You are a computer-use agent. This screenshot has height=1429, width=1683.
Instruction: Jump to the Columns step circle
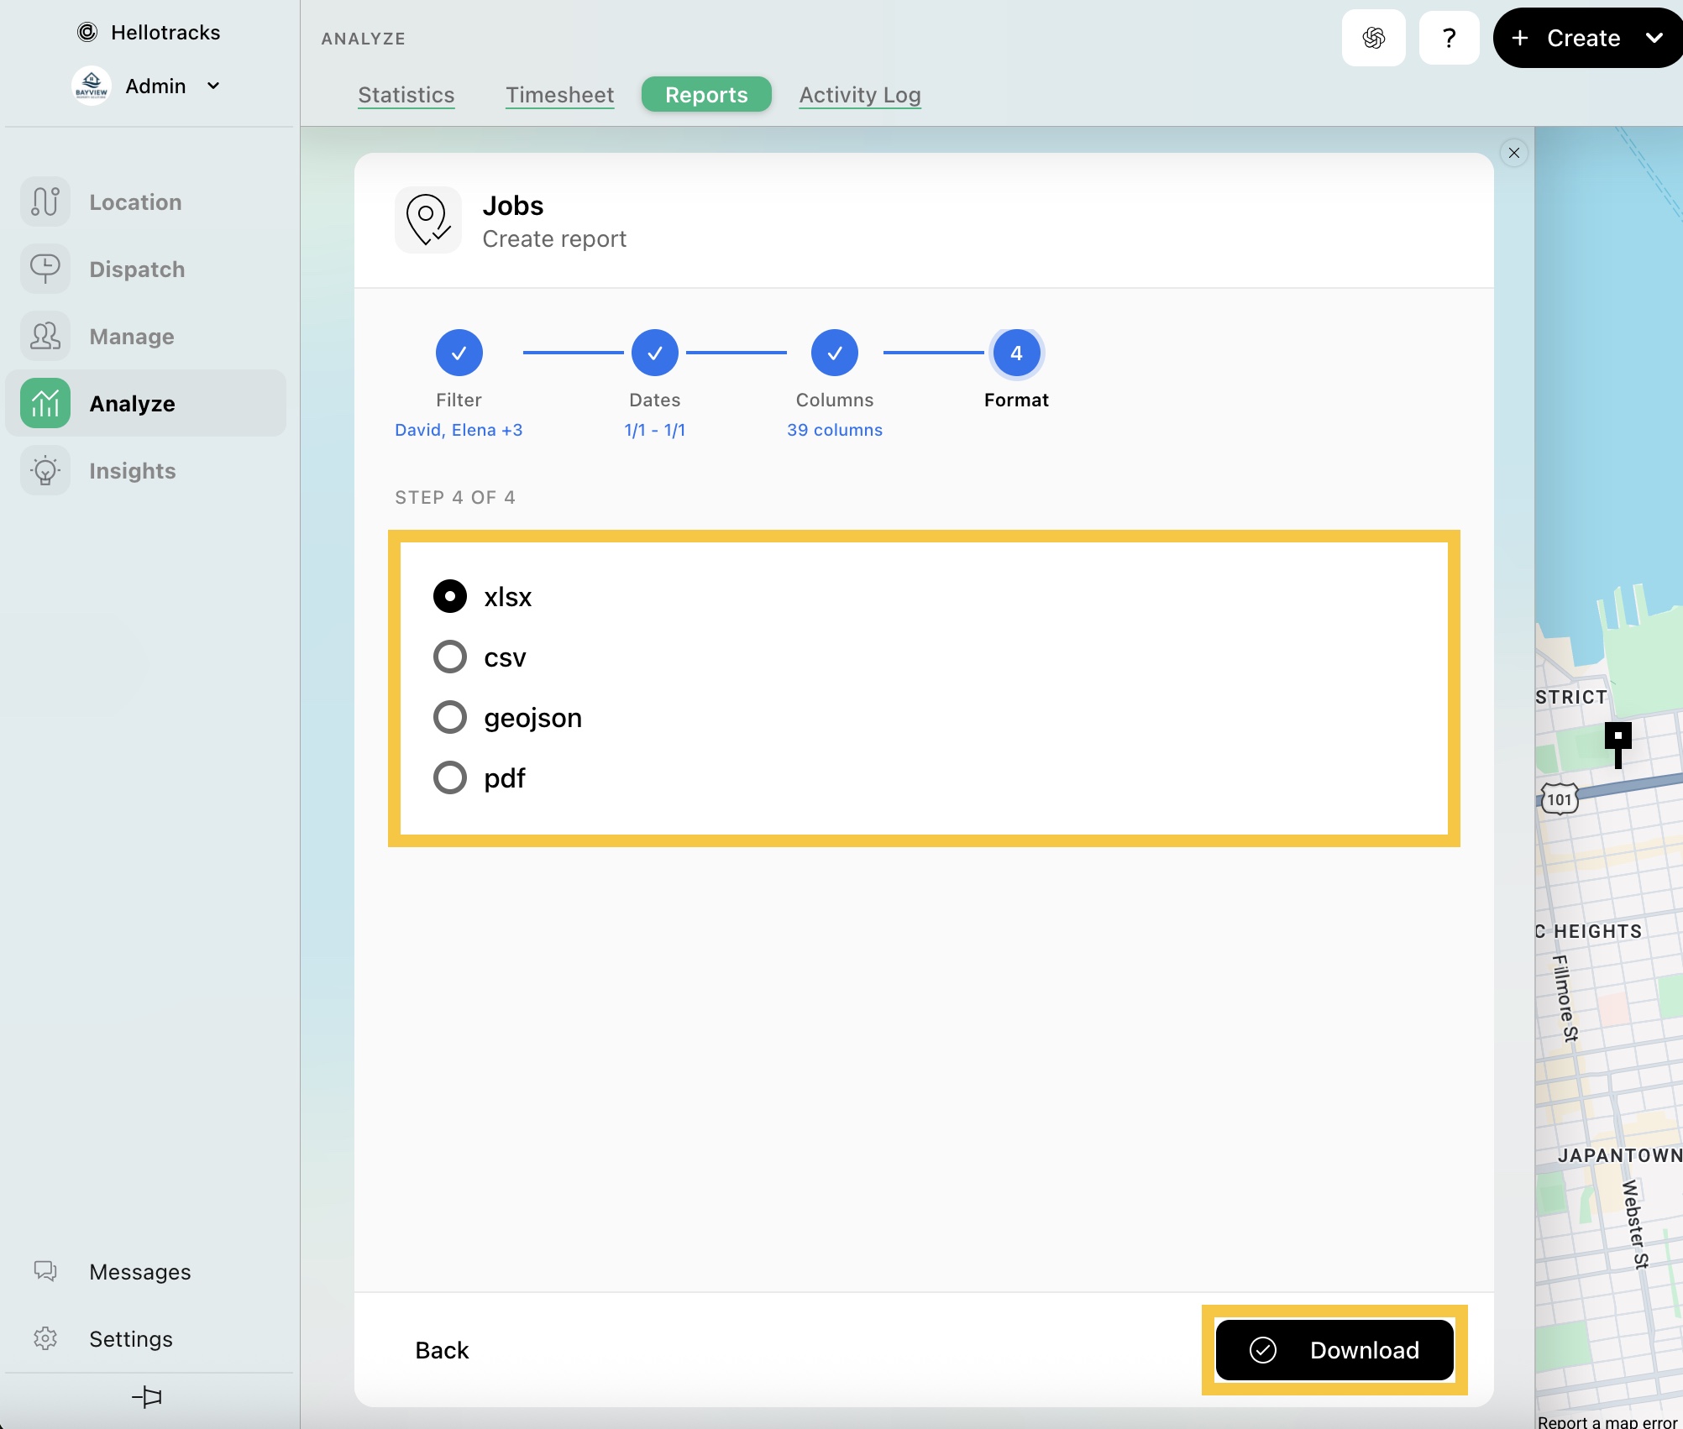coord(834,353)
